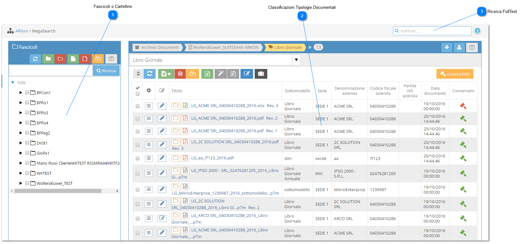Viewport: 522px width, 244px height.
Task: Expand the BPFis3 tree node
Action: tap(21, 113)
